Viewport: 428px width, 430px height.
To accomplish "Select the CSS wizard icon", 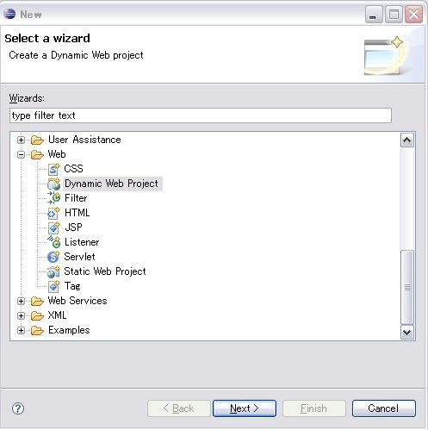I will [x=53, y=169].
